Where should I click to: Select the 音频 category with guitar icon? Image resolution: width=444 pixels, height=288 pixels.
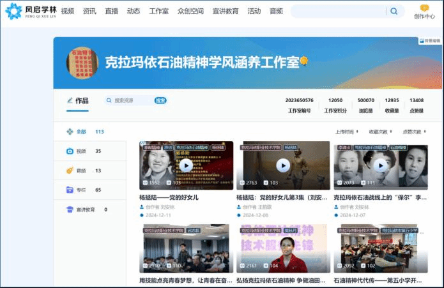tap(81, 171)
